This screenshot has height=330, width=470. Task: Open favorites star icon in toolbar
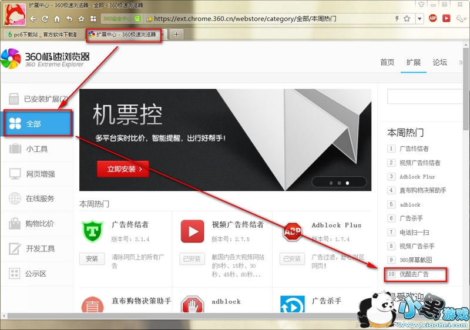click(x=81, y=19)
